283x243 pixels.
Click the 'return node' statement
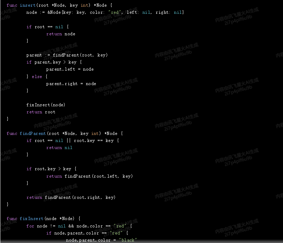pyautogui.click(x=60, y=34)
